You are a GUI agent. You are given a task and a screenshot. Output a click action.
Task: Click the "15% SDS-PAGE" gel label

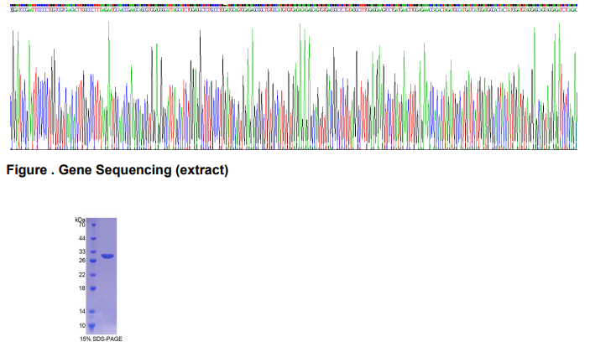tap(101, 339)
